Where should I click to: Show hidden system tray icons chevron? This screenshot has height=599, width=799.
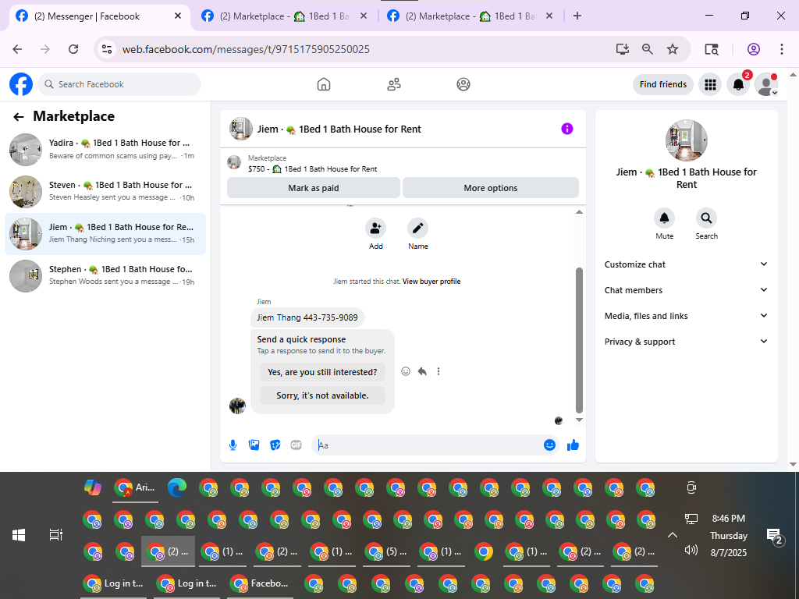click(x=673, y=535)
